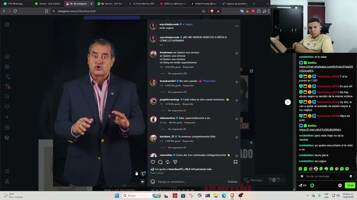
Task: Open Notifications heart in the Instagram sidebar
Action: click(7, 107)
